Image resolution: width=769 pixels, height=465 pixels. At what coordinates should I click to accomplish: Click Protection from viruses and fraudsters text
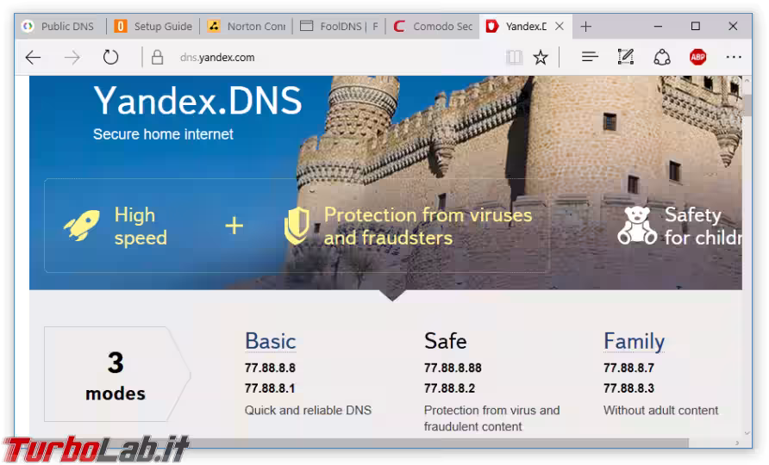(x=428, y=226)
